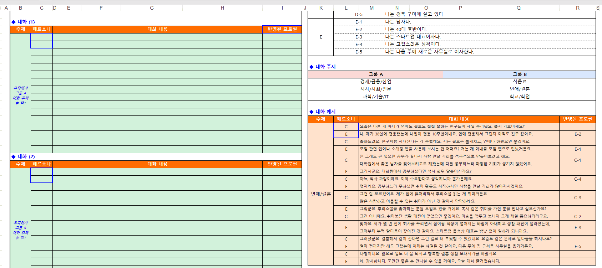Select the '식음료' topic cell
602x268 pixels.
pos(520,82)
